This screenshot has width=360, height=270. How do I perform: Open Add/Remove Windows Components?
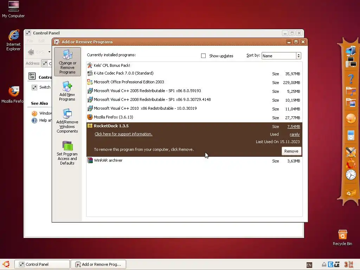pos(67,121)
